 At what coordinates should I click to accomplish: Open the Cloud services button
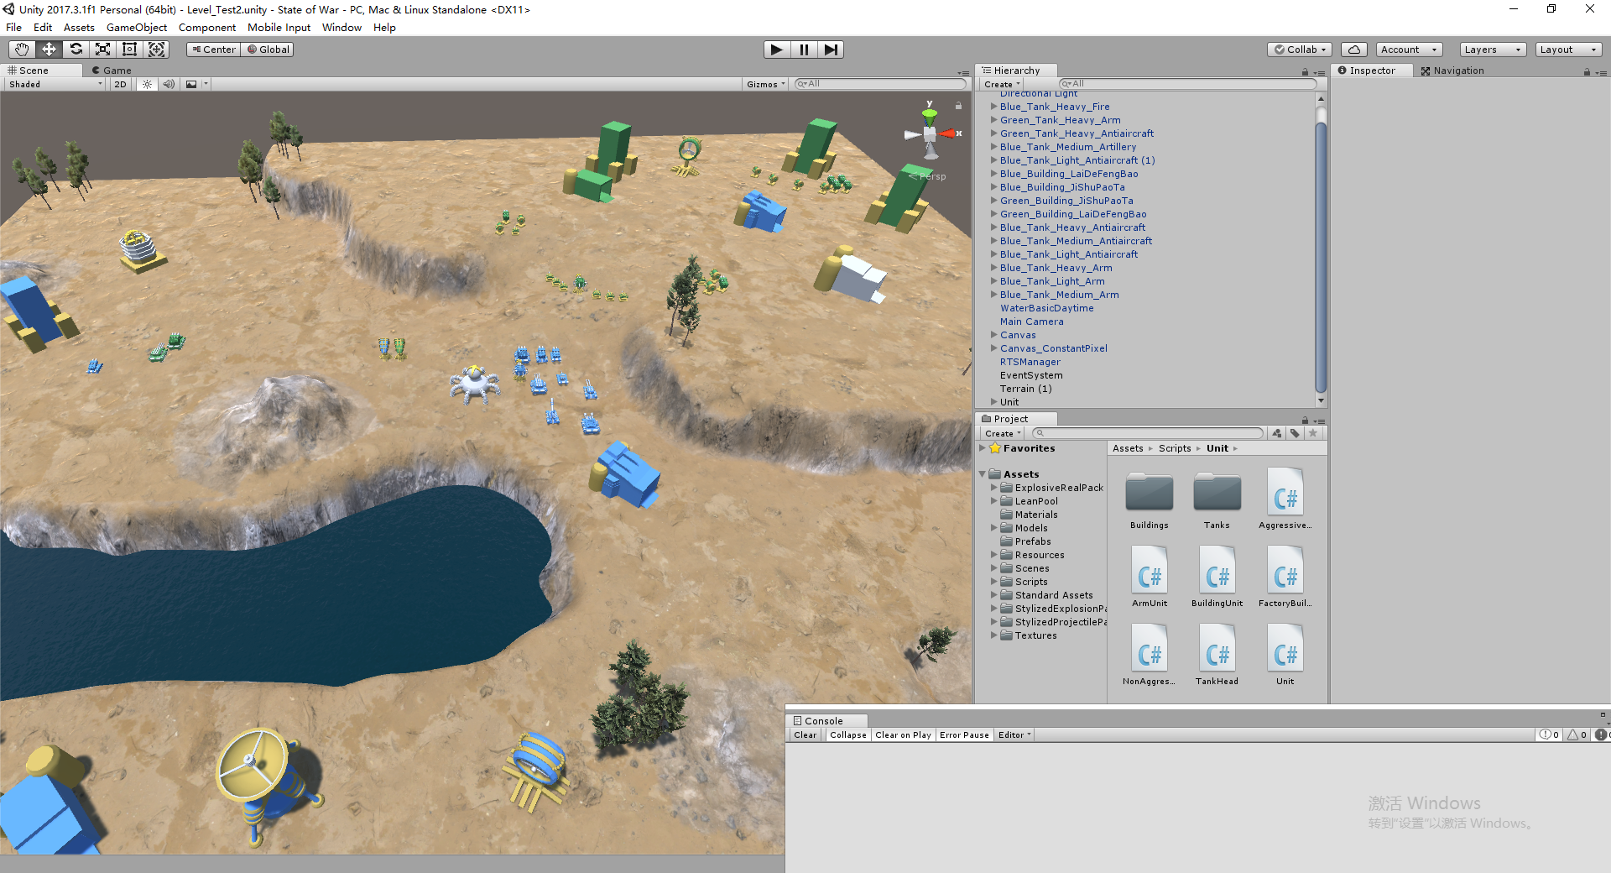1354,50
